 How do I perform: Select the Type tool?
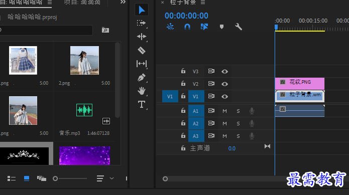(142, 104)
